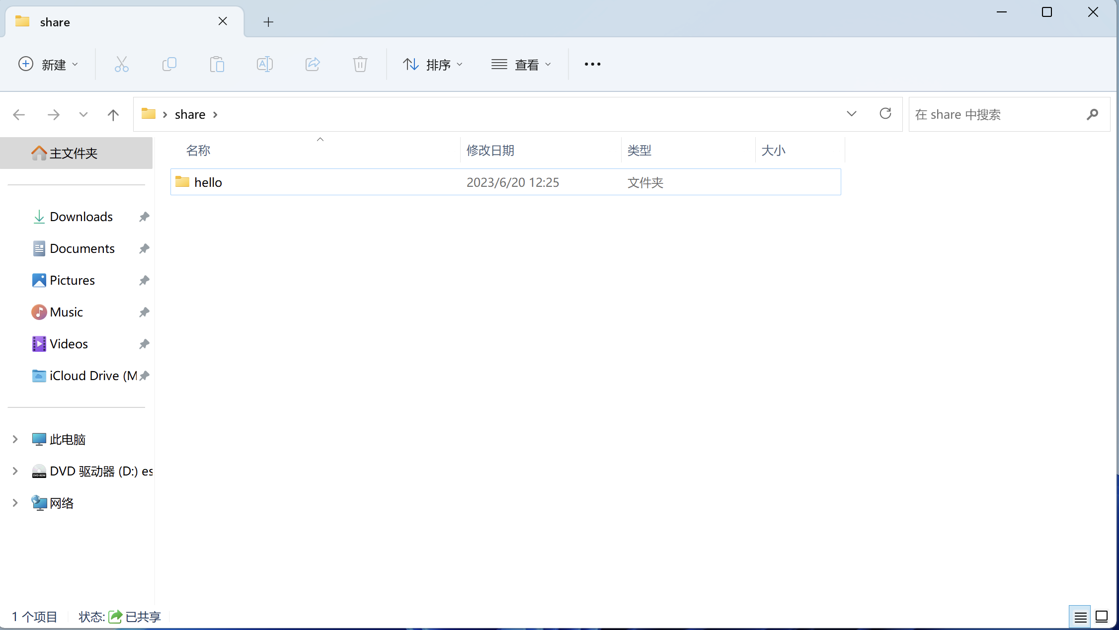Image resolution: width=1119 pixels, height=630 pixels.
Task: Open recent locations dropdown arrow
Action: (x=83, y=115)
